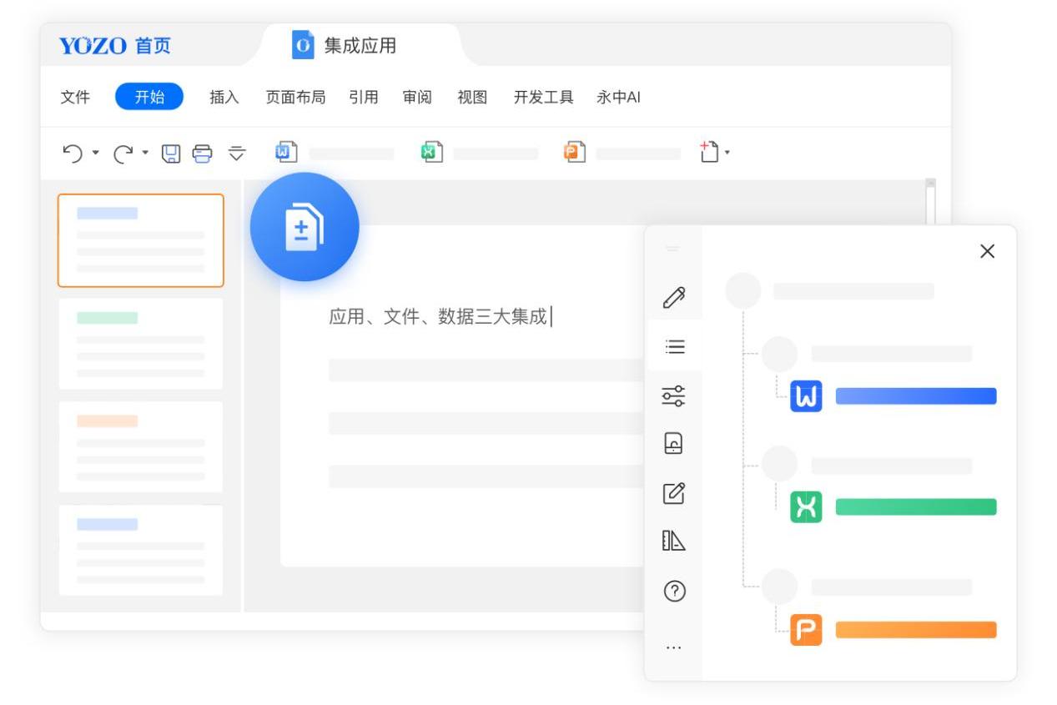The height and width of the screenshot is (705, 1057).
Task: Click the green spreadsheet document toolbar icon
Action: [430, 152]
